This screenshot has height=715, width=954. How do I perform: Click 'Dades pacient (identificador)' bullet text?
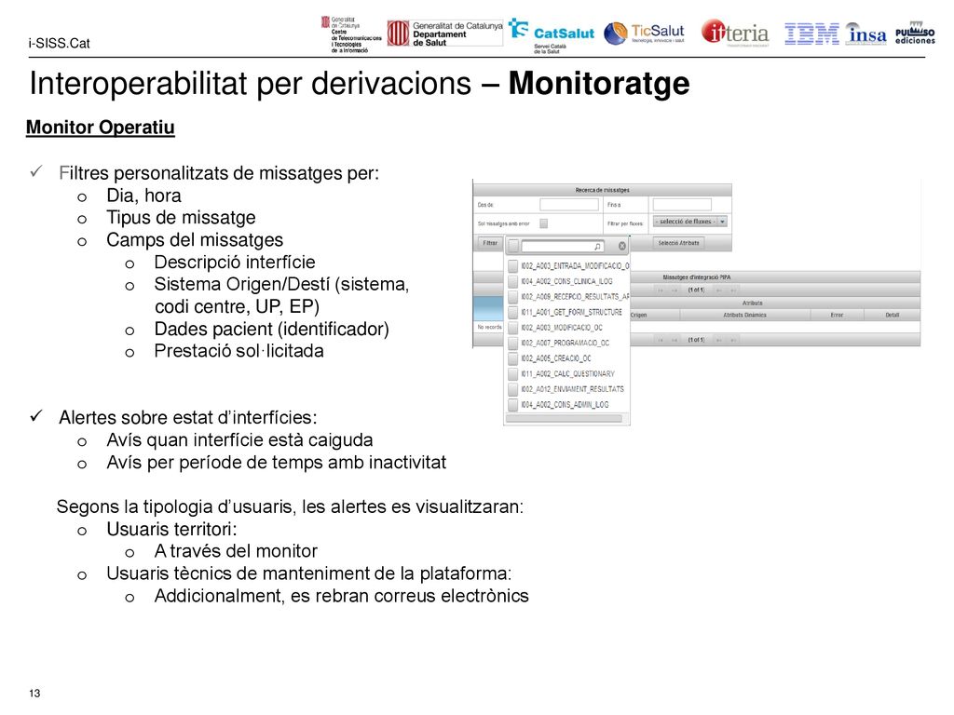point(272,329)
